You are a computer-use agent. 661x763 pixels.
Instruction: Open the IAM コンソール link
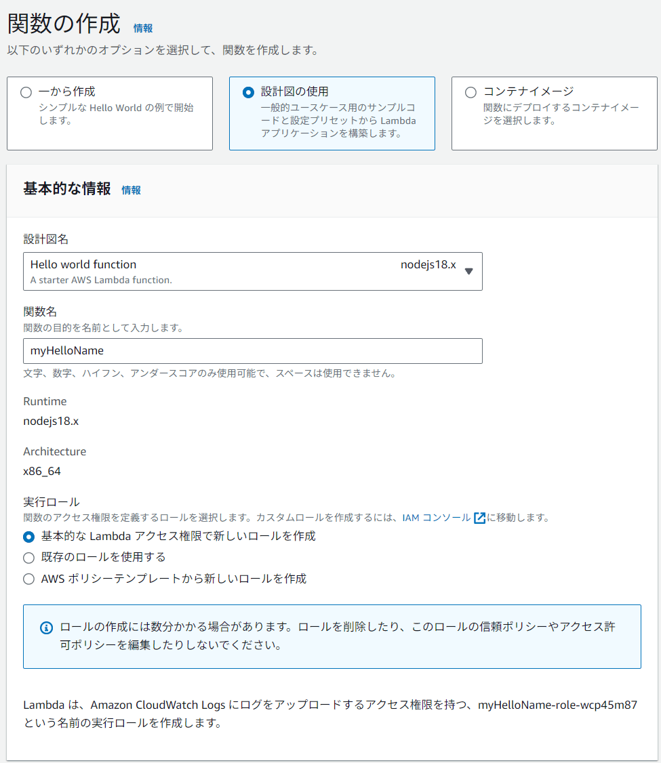click(436, 518)
